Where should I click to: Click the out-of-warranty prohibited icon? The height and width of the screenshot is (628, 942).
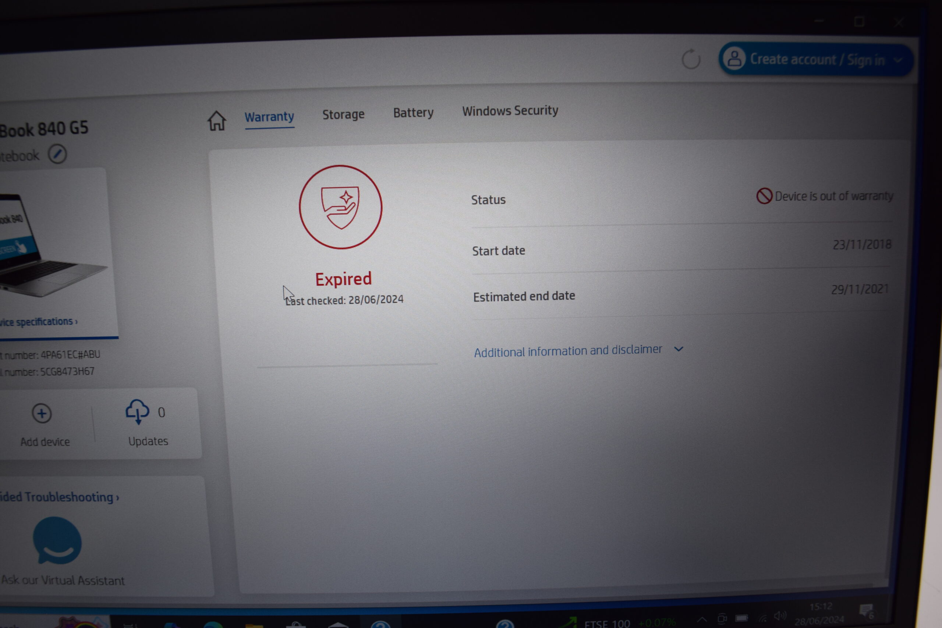pyautogui.click(x=764, y=196)
